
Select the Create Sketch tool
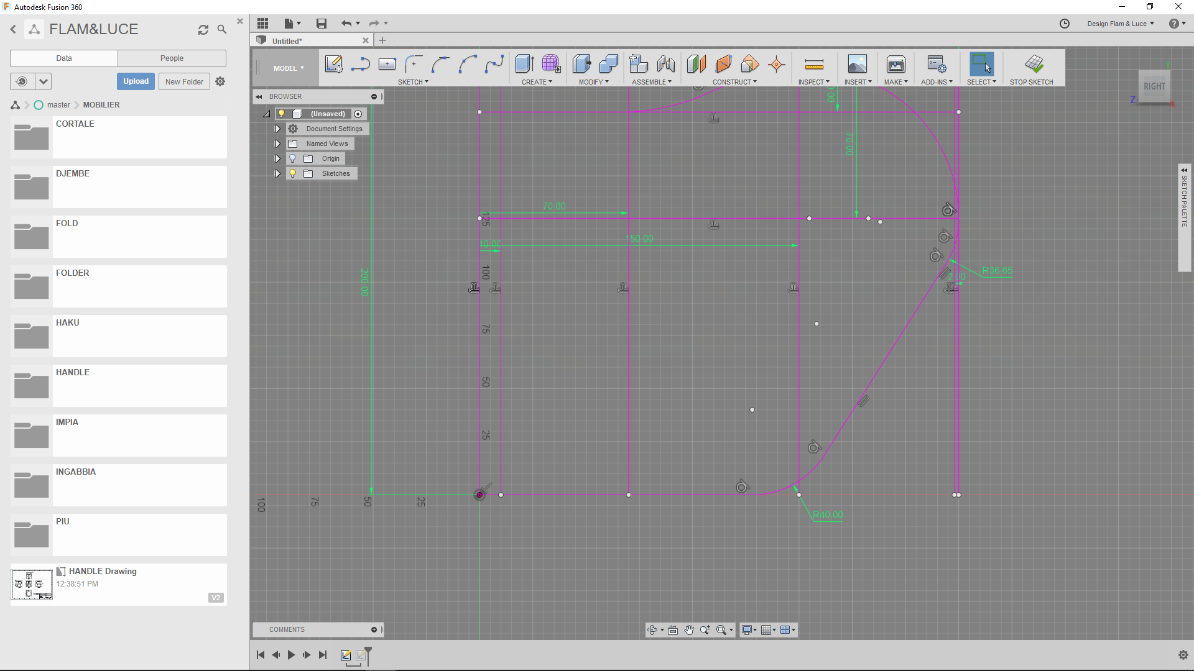pyautogui.click(x=334, y=63)
